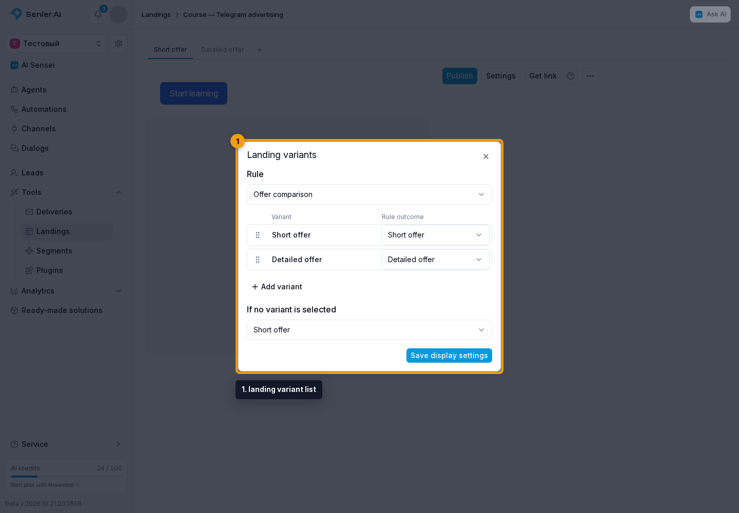Open Short offer rule outcome dropdown
The width and height of the screenshot is (739, 513).
coord(435,235)
